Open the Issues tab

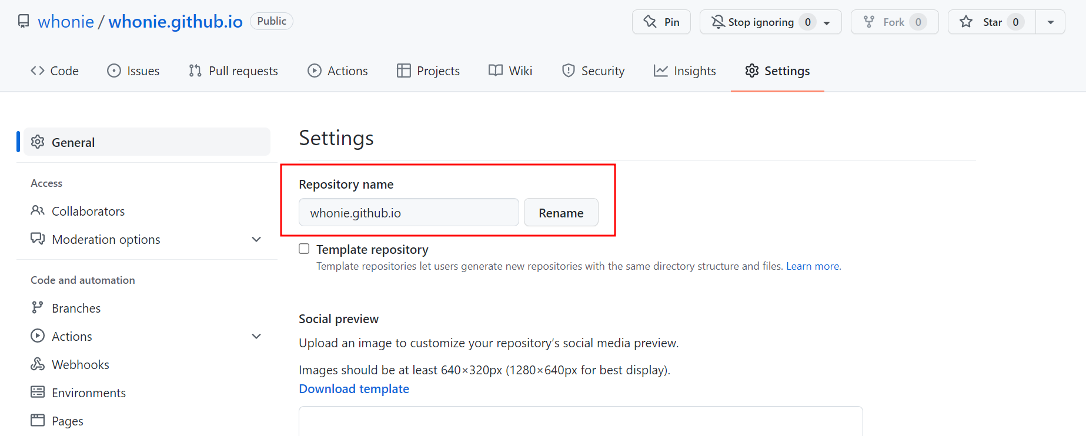(133, 71)
